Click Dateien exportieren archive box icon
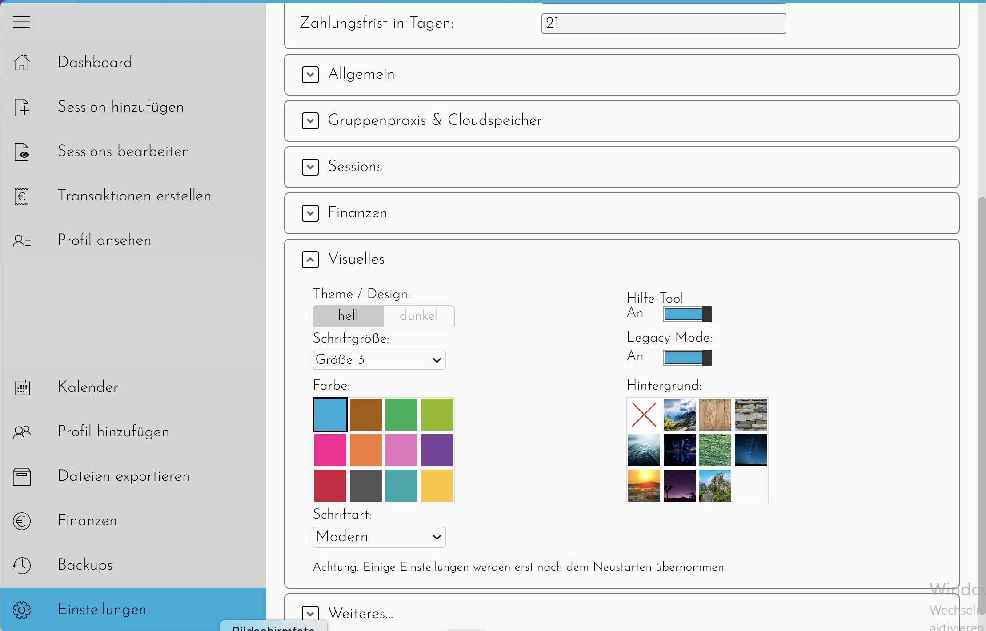Screen dimensions: 986x631 (x=21, y=476)
